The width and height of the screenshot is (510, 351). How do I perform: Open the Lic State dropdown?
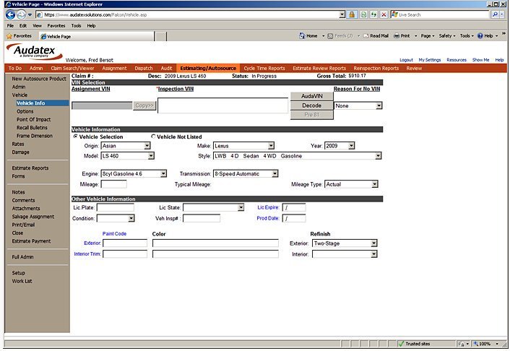[213, 207]
